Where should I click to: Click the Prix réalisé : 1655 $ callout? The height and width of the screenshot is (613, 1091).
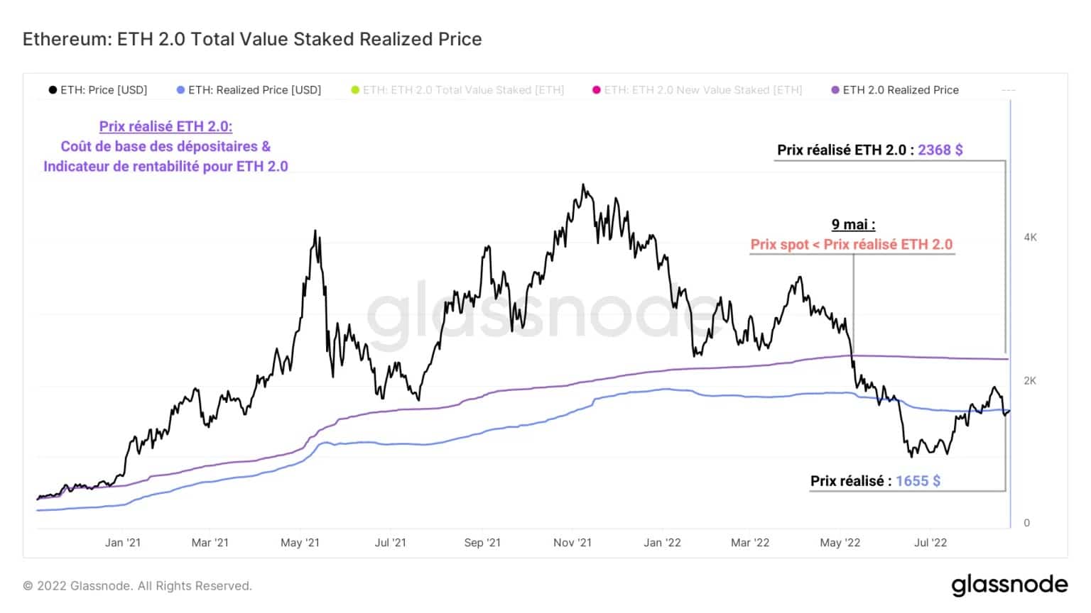coord(875,481)
